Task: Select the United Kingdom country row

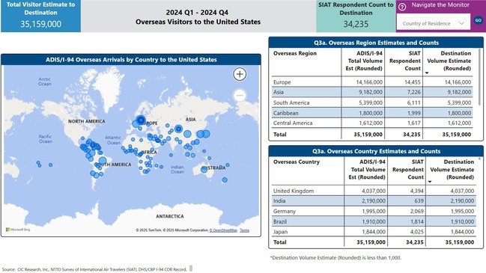Action: pyautogui.click(x=374, y=191)
